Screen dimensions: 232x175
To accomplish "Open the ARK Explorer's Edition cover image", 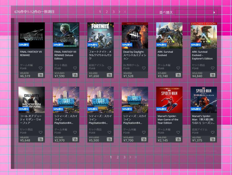I will (x=204, y=35).
